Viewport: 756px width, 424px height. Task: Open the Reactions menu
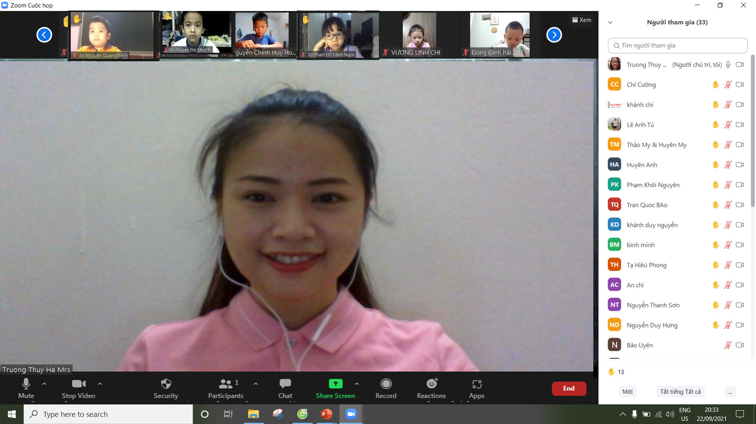click(x=431, y=388)
